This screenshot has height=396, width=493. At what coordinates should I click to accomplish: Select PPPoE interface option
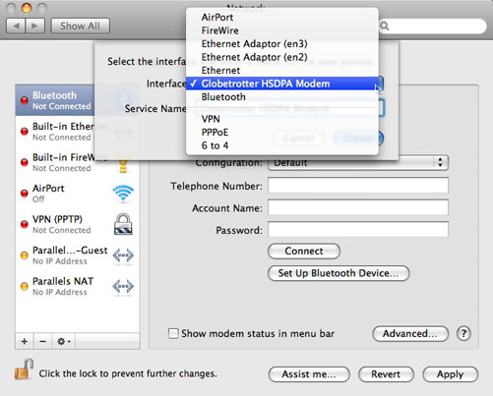(x=282, y=132)
